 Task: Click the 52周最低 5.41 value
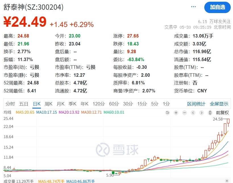[x=32, y=91]
